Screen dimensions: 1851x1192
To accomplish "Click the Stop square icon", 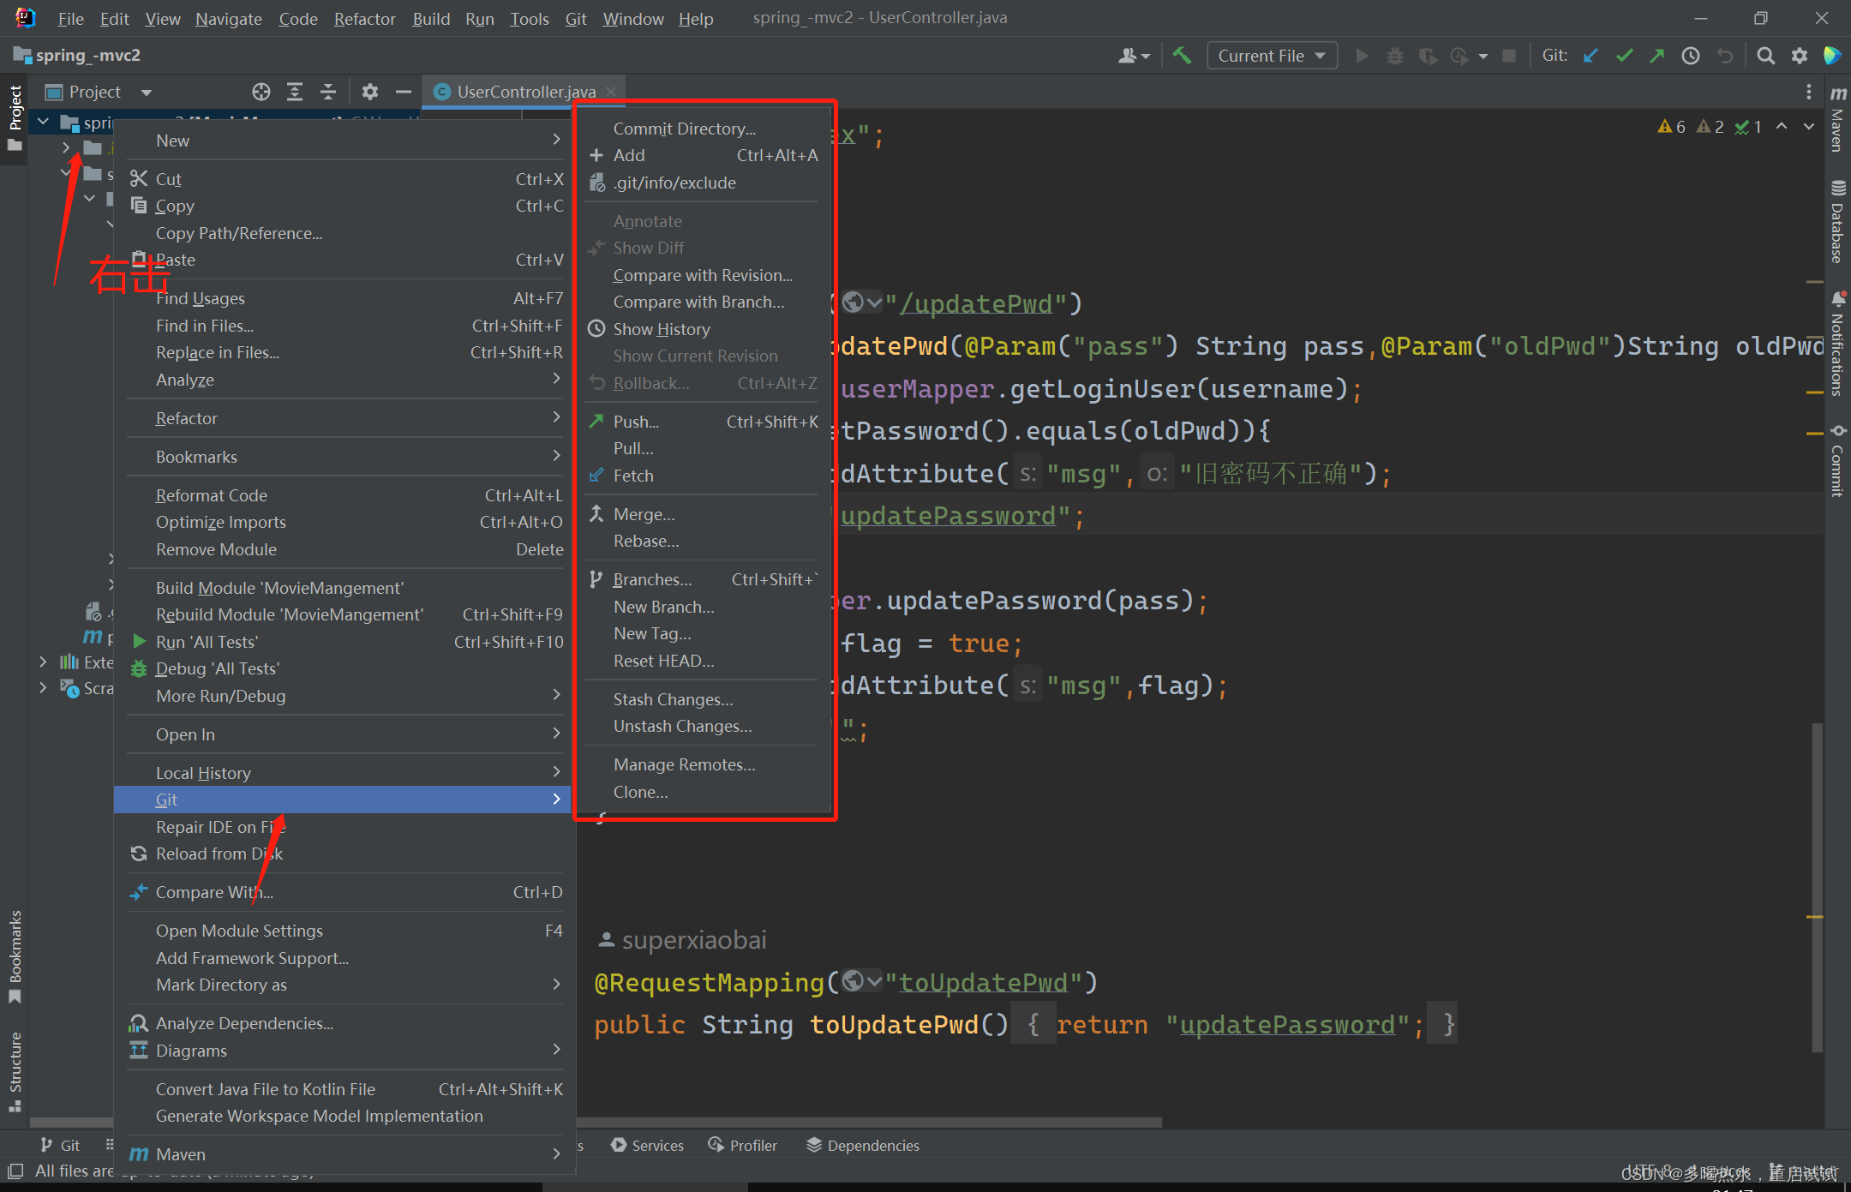I will [1509, 56].
